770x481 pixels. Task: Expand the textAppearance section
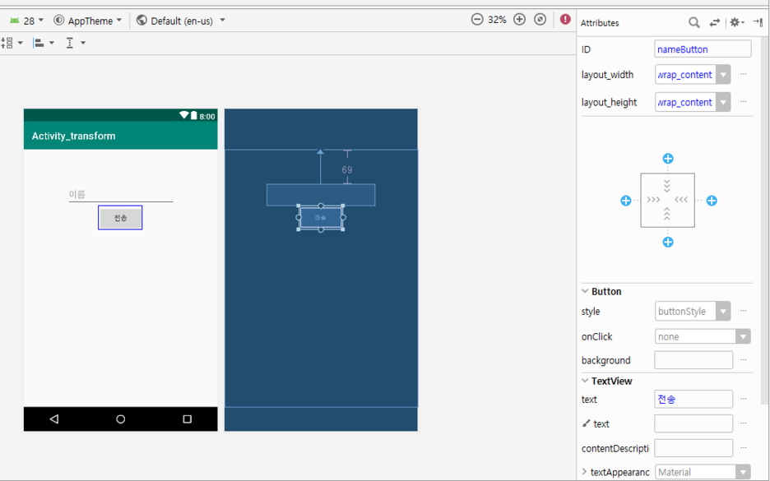pyautogui.click(x=584, y=472)
